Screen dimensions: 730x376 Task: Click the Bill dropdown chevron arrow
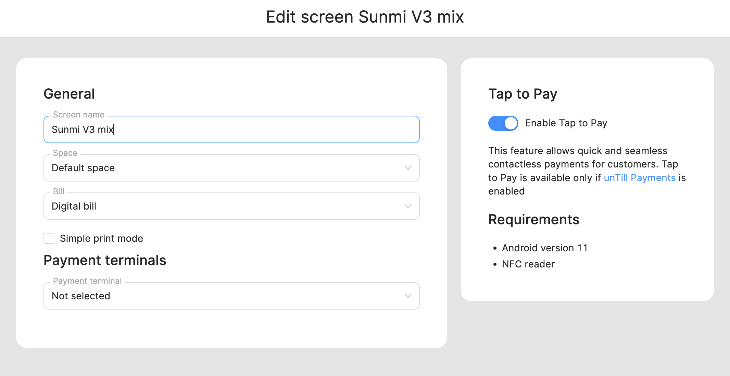tap(408, 206)
